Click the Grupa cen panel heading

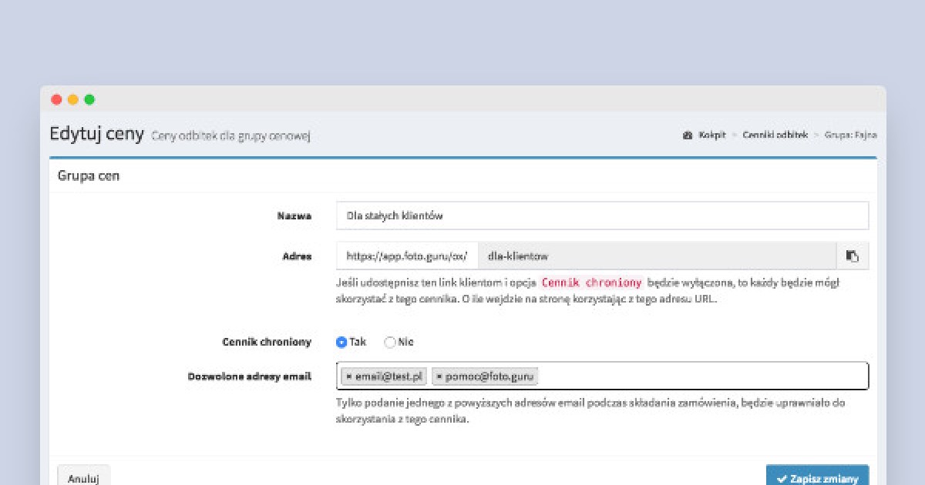(89, 176)
